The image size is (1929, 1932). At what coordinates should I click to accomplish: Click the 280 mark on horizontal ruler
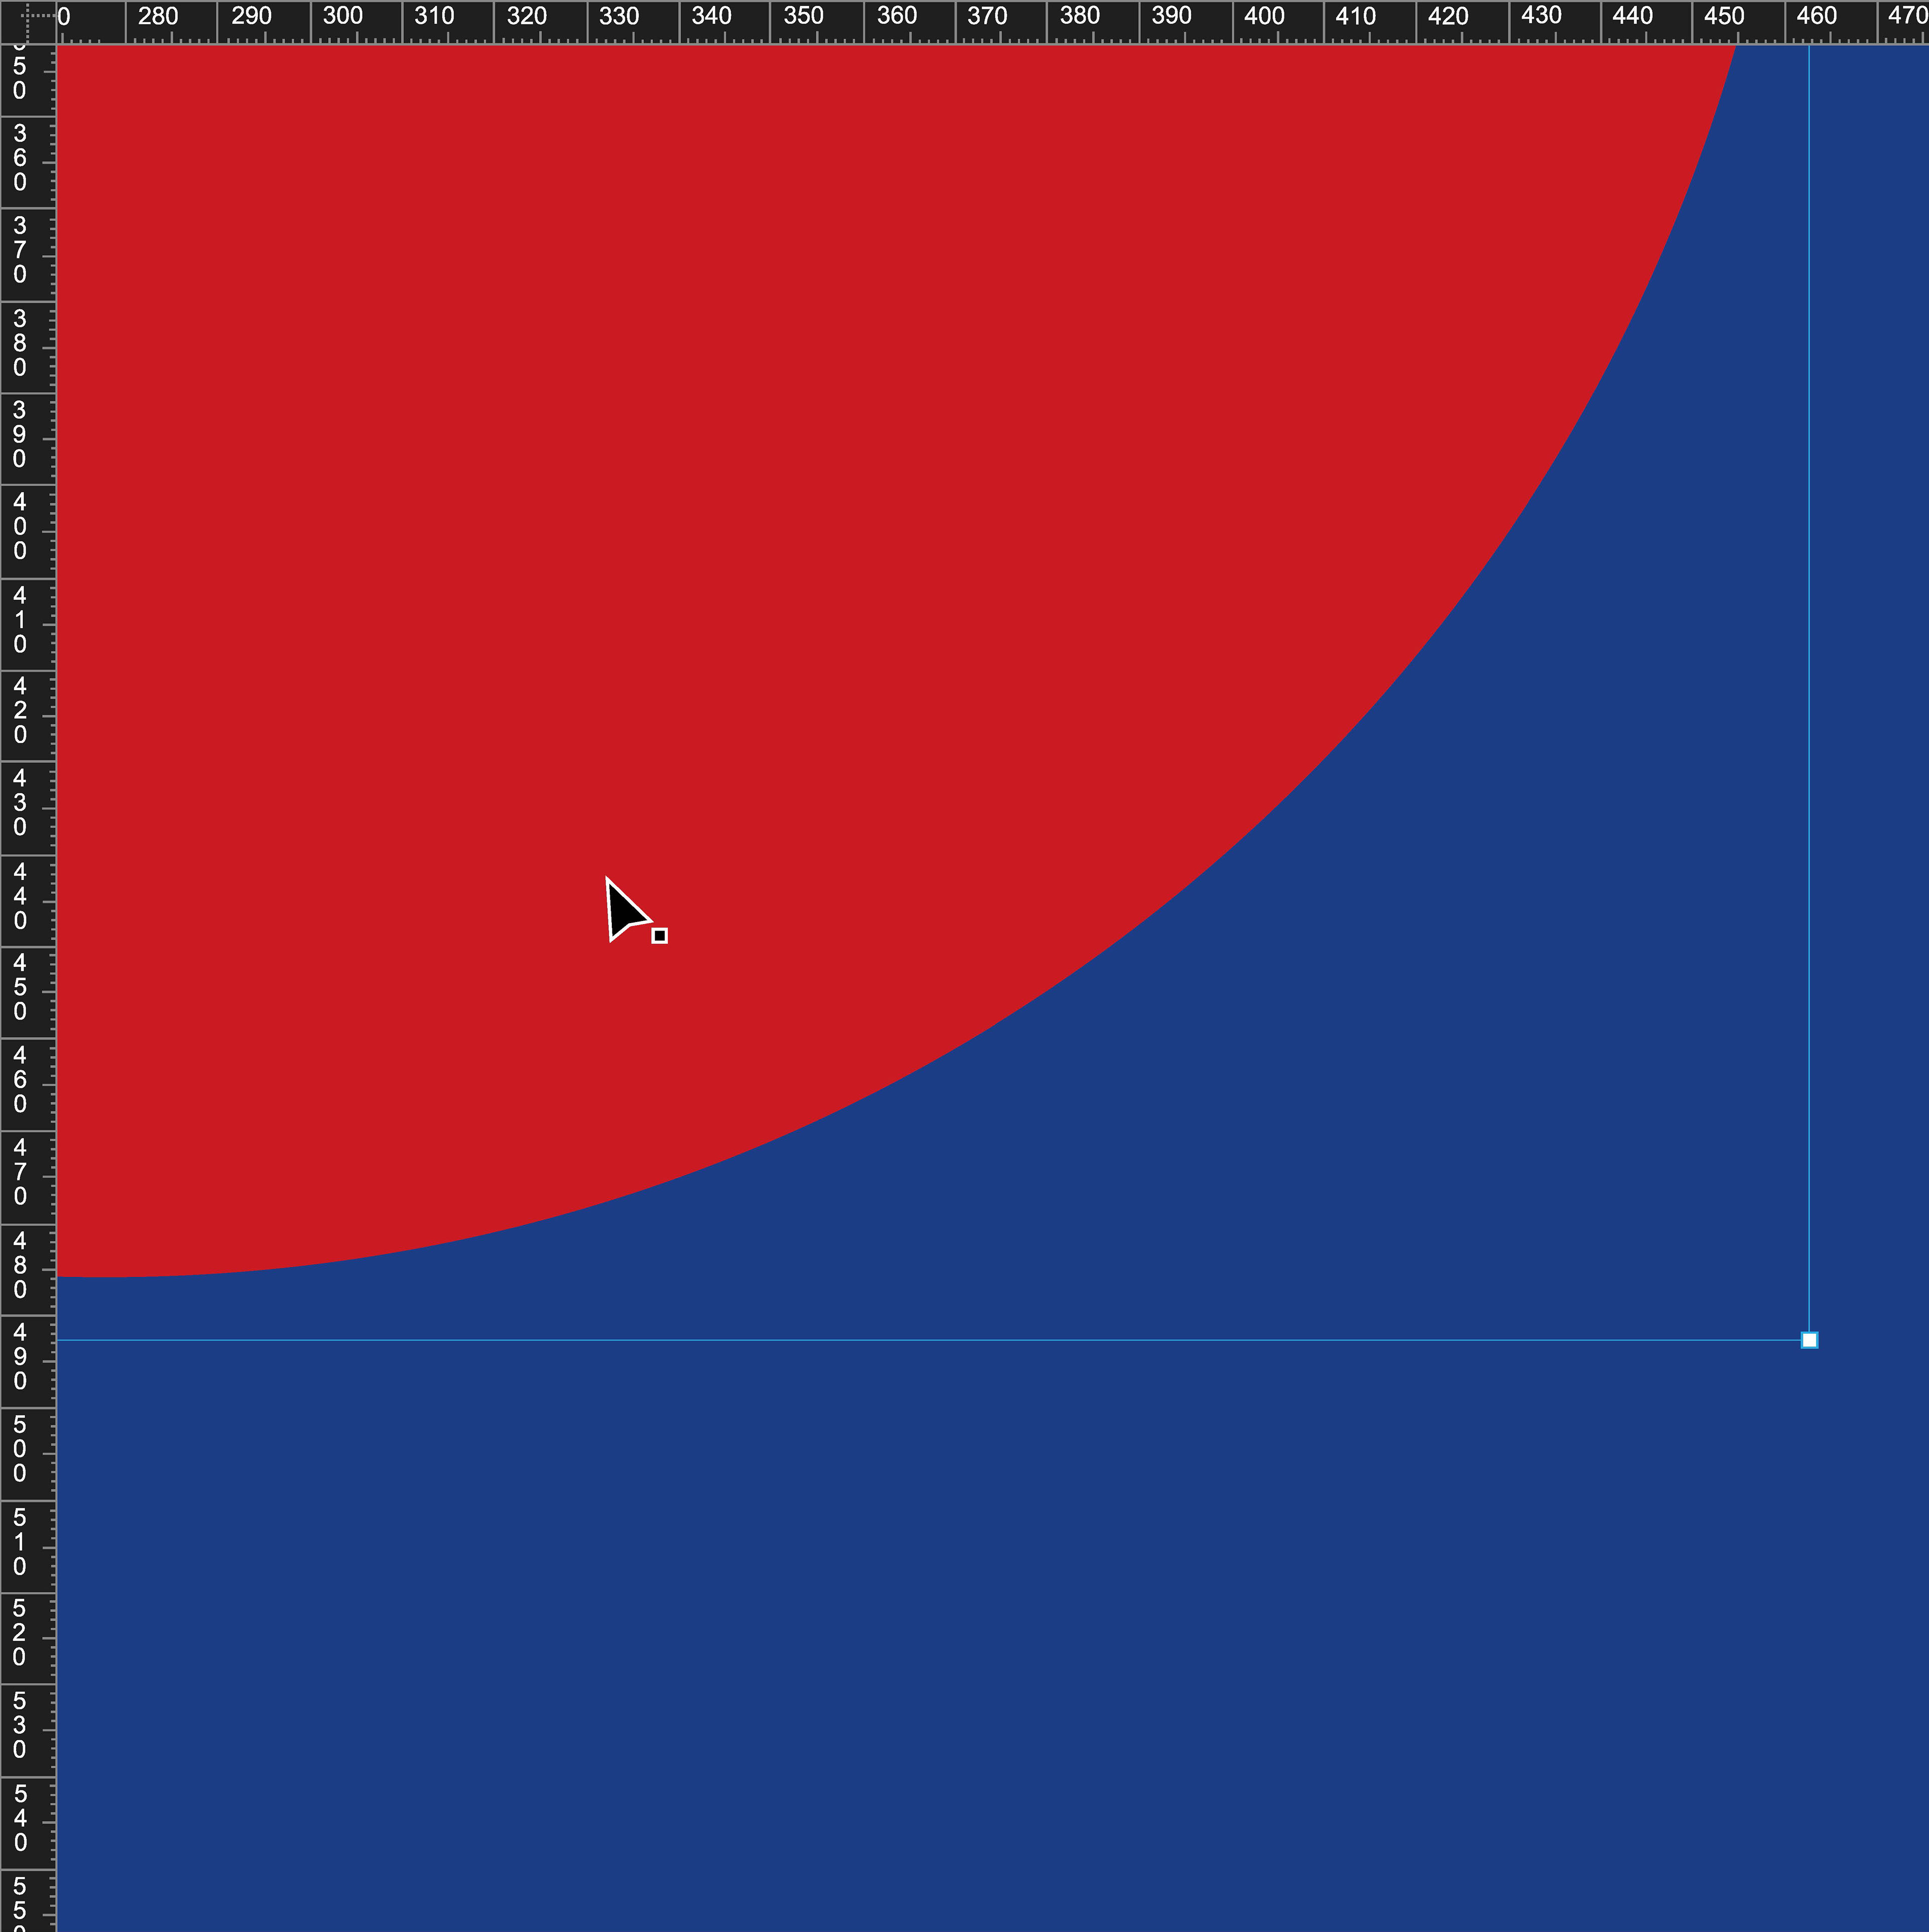click(x=158, y=17)
